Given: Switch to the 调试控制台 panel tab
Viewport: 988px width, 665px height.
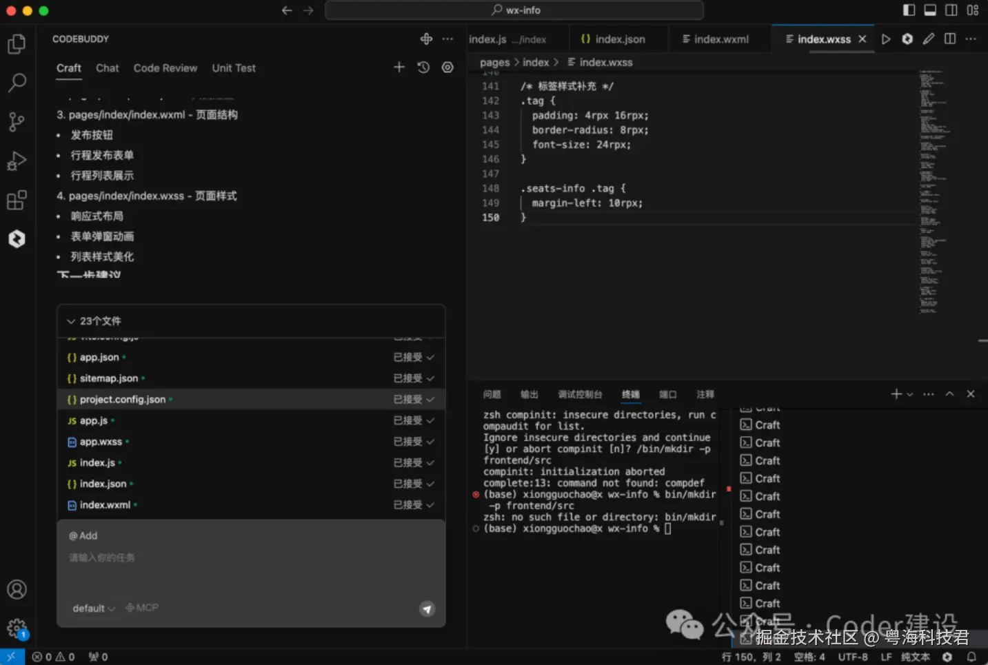Looking at the screenshot, I should tap(580, 394).
